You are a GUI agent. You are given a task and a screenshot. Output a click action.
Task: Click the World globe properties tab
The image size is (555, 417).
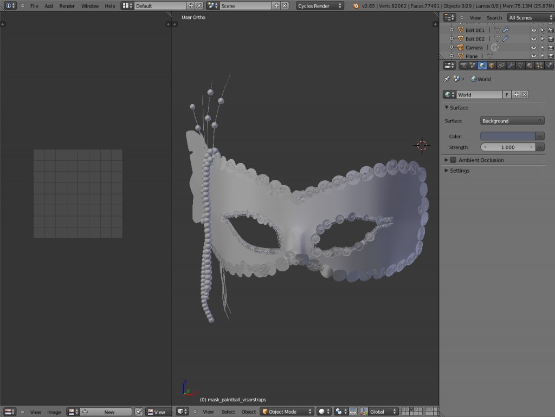[x=481, y=66]
